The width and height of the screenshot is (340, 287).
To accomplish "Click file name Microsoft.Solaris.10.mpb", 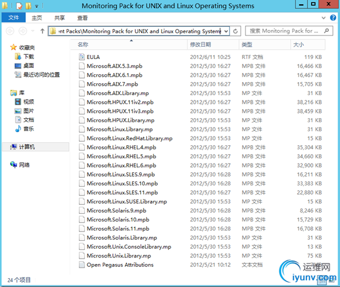I will pos(118,220).
